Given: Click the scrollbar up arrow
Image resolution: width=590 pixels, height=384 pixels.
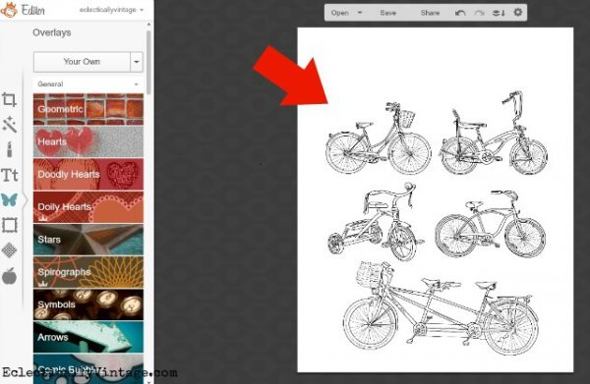Looking at the screenshot, I should pyautogui.click(x=148, y=25).
